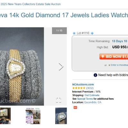
Task: Open the Enter a maximum bid link
Action: tap(119, 65)
